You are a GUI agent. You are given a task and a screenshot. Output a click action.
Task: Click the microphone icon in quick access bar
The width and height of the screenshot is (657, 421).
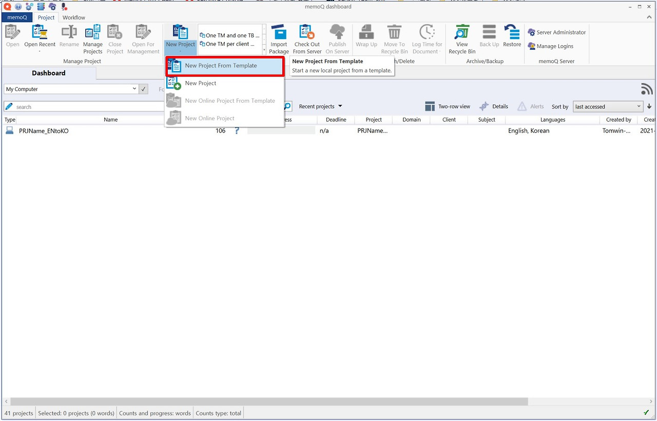(64, 7)
